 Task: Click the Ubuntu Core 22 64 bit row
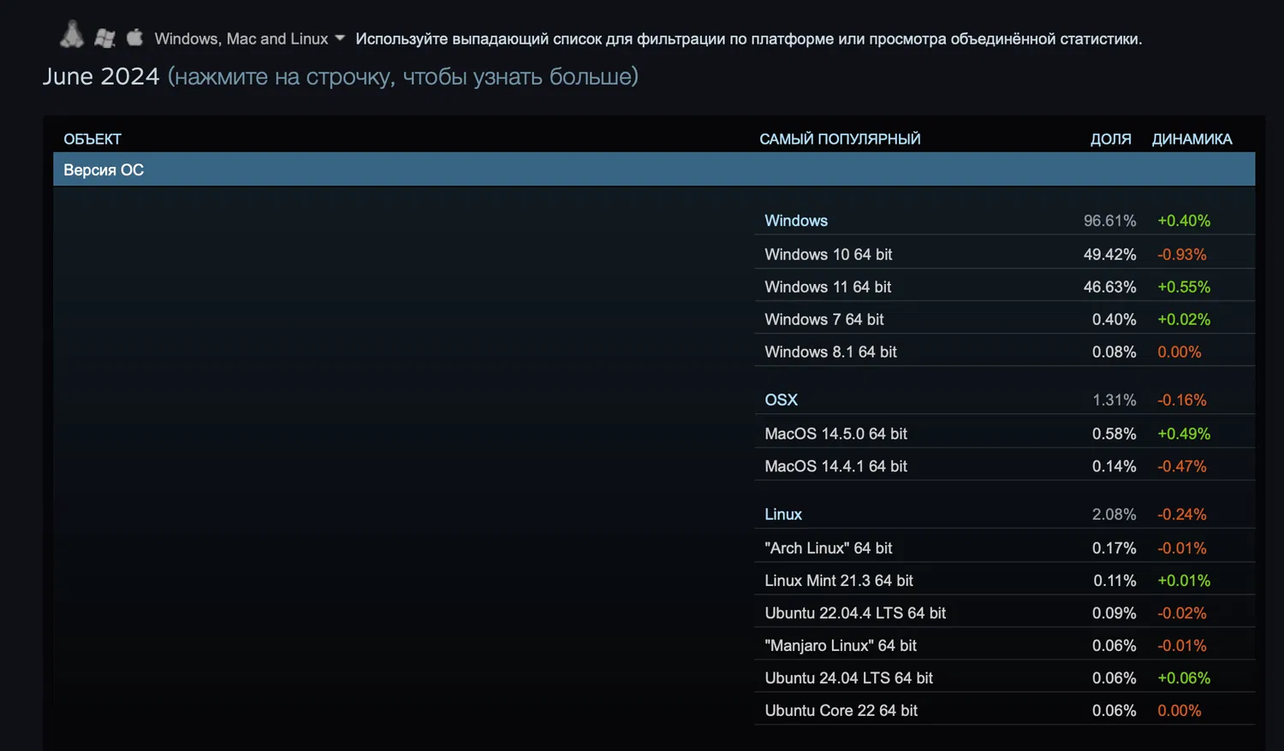pos(1005,710)
